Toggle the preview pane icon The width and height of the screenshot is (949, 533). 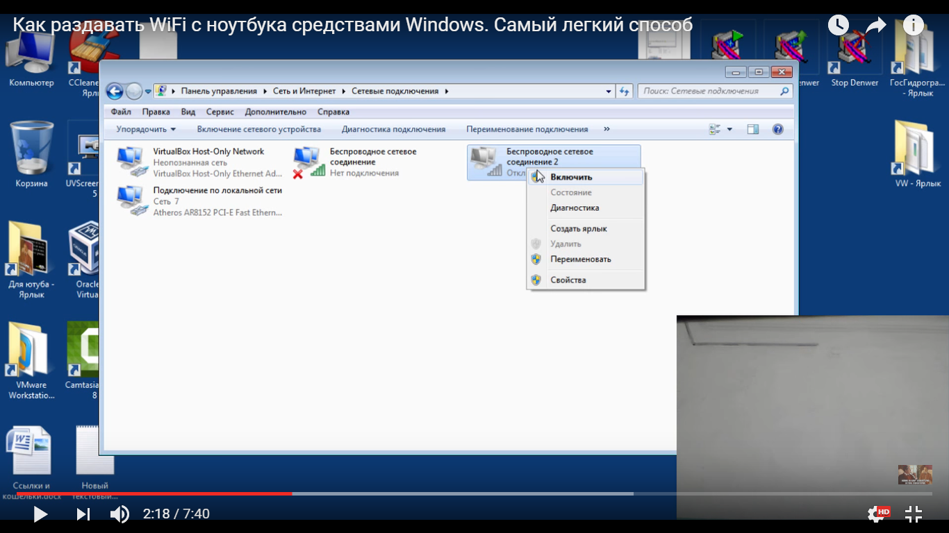tap(753, 129)
